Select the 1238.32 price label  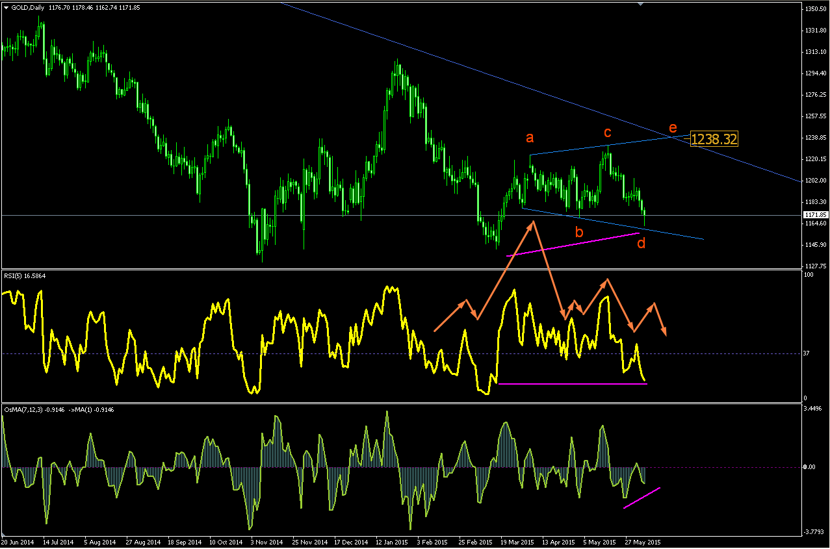click(x=714, y=138)
